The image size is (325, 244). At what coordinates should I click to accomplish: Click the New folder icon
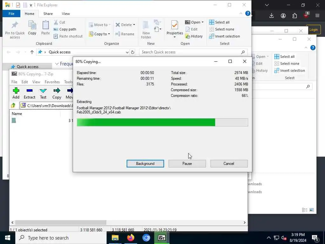tap(146, 25)
